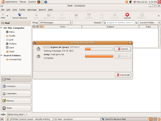Open the Help menu
This screenshot has width=161, height=121.
point(50,10)
